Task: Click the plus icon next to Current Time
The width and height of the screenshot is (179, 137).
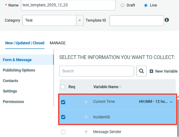Action: point(86,102)
